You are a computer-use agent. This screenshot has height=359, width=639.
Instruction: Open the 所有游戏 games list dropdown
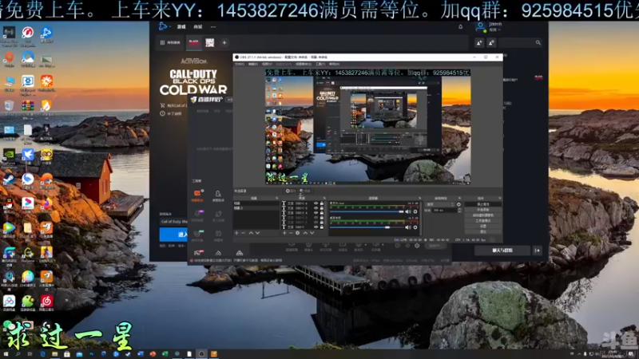pos(170,43)
